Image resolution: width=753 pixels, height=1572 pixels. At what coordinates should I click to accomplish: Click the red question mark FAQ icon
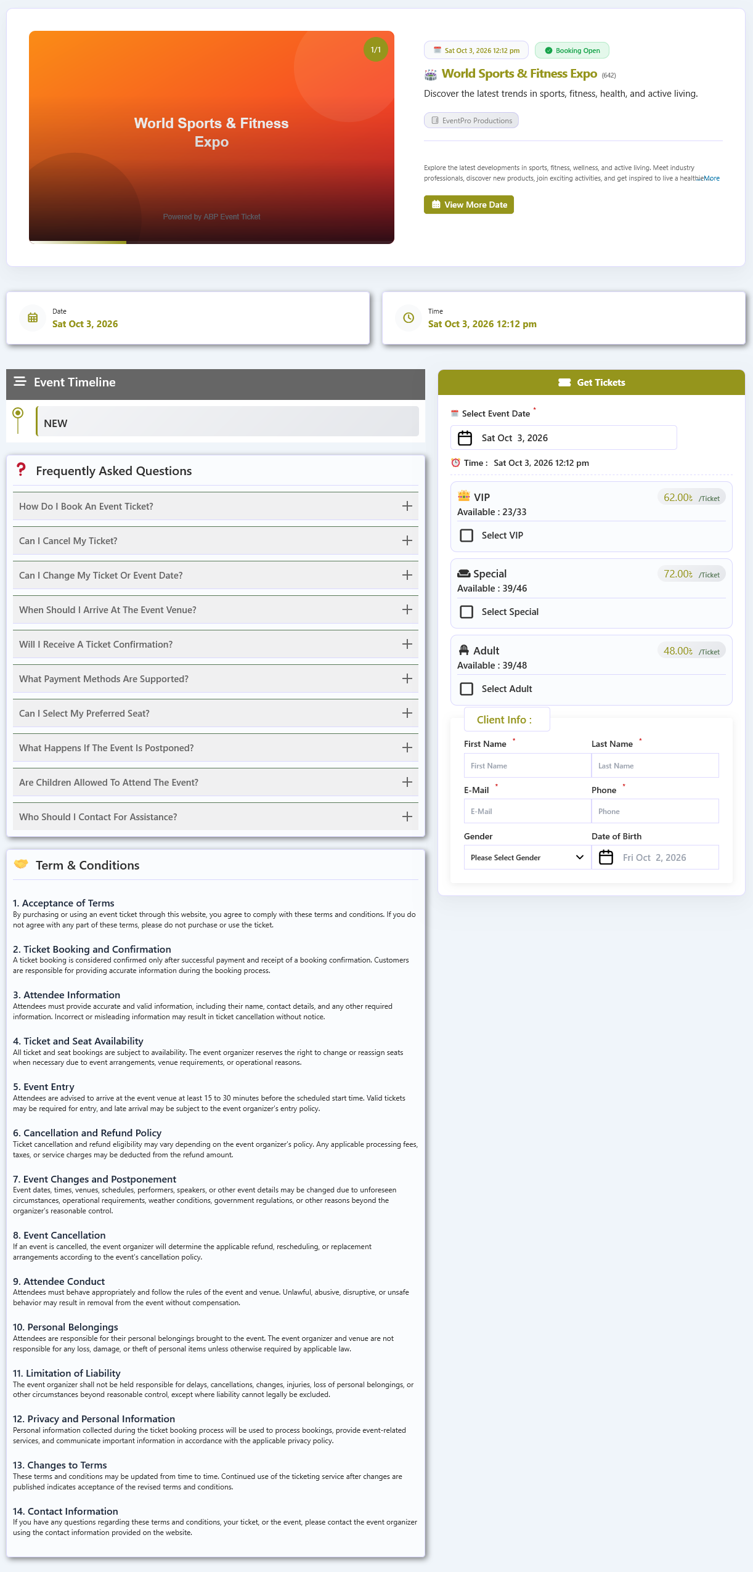click(x=21, y=470)
